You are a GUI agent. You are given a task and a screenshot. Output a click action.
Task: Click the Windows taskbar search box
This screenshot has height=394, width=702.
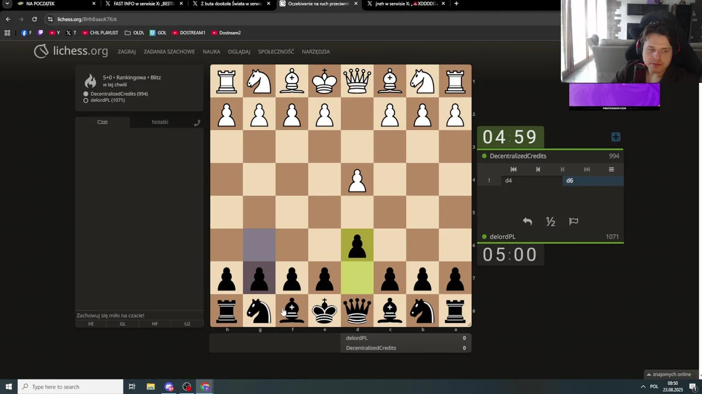(70, 387)
